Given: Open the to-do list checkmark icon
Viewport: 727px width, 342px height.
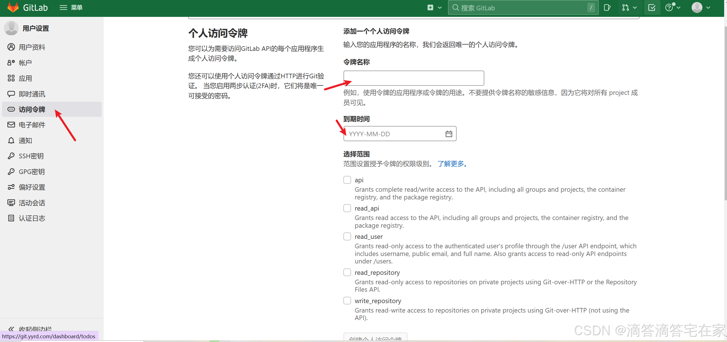Looking at the screenshot, I should point(652,7).
